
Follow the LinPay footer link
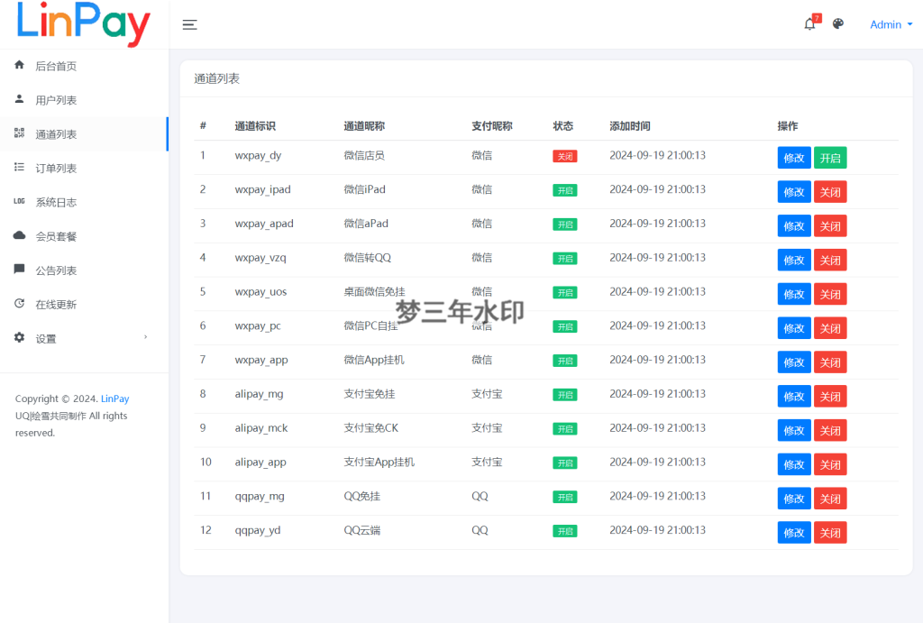(114, 399)
